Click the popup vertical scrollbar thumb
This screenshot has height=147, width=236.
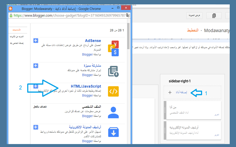[x=128, y=36]
